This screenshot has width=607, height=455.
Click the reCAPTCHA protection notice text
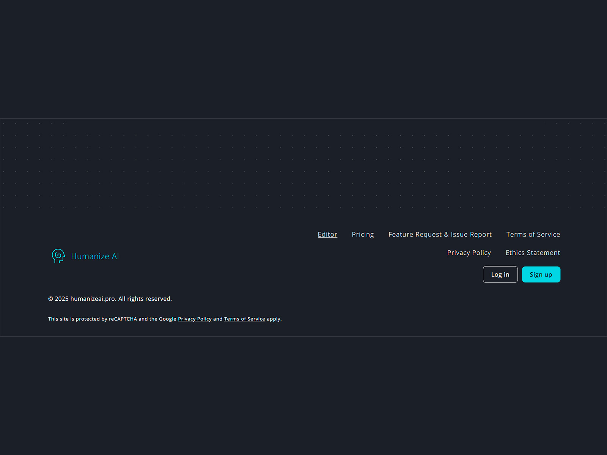165,319
